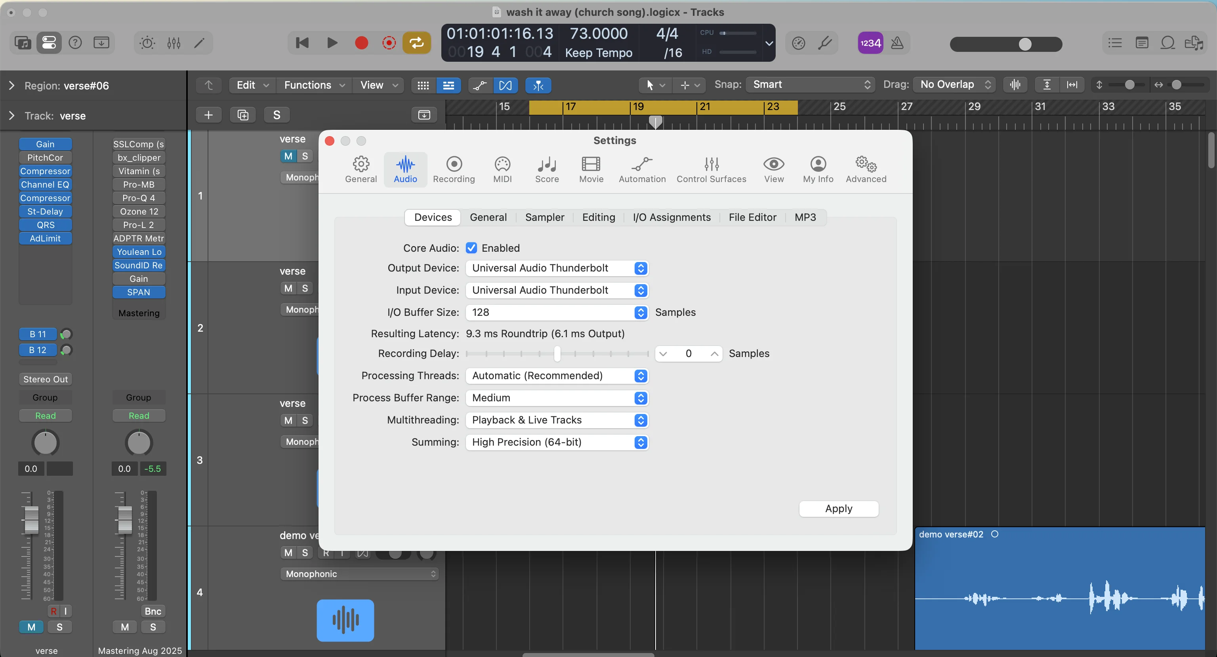Click the Recording Delay slider
Viewport: 1217px width, 657px height.
(557, 353)
